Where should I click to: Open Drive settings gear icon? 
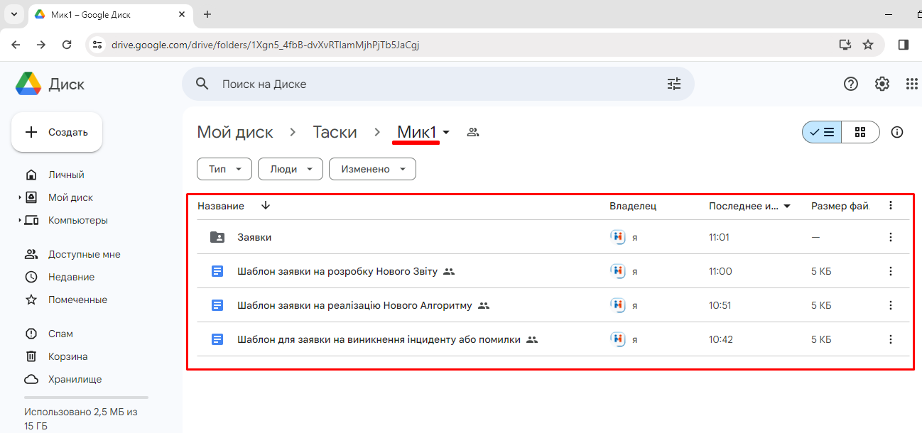(882, 84)
